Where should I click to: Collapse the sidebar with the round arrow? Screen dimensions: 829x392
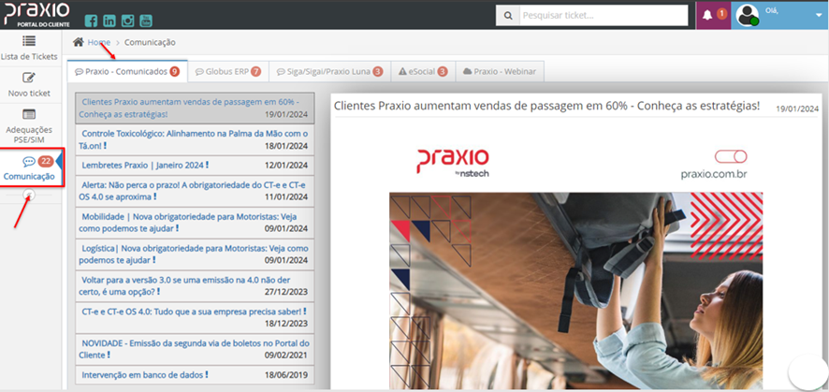[x=30, y=196]
